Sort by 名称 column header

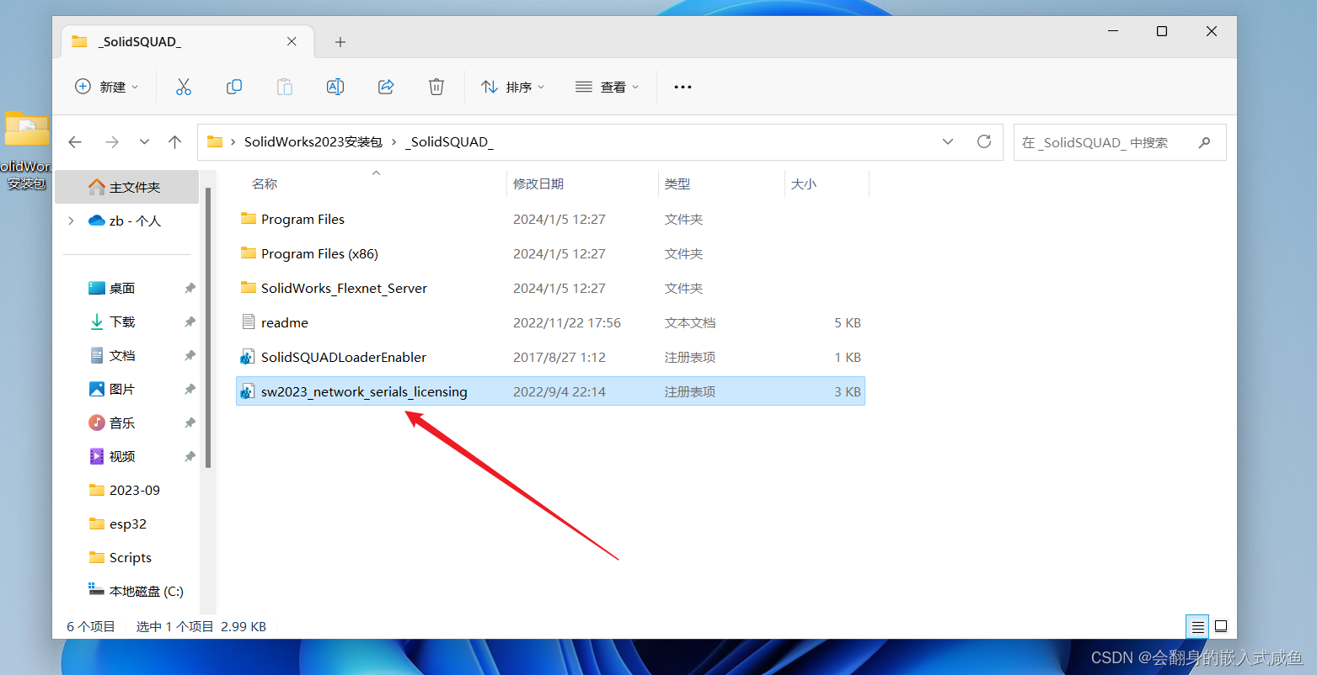click(x=265, y=183)
